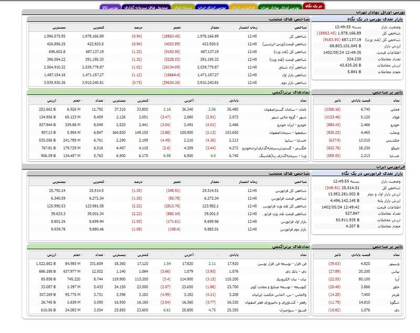Click the آریا symbol
420x333 pixels.
397,279
